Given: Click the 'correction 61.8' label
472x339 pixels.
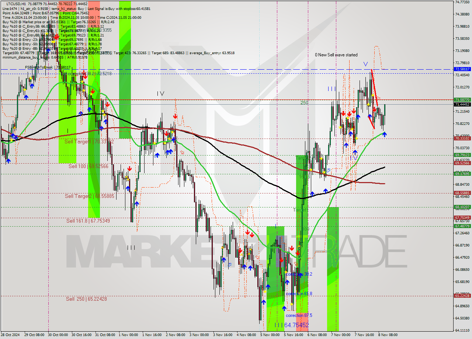Looking at the screenshot, I should pos(299,294).
